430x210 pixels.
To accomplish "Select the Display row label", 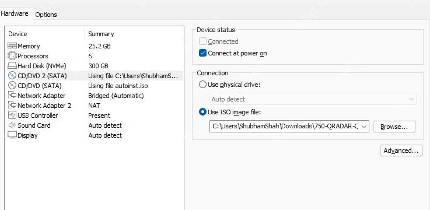I will (27, 135).
